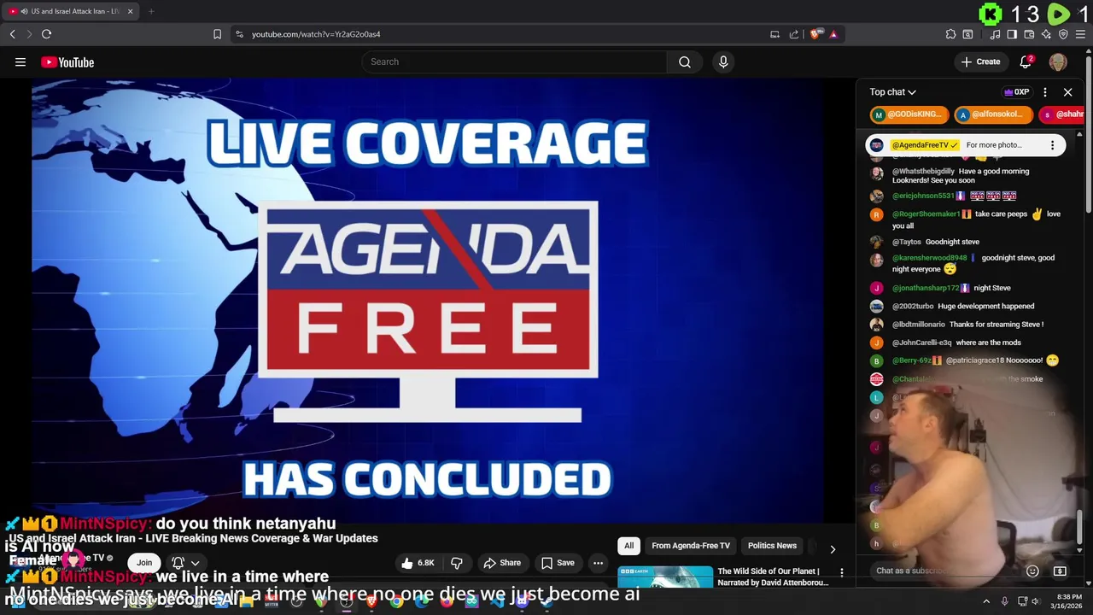Open live chat options menu
The width and height of the screenshot is (1093, 615).
click(1044, 92)
